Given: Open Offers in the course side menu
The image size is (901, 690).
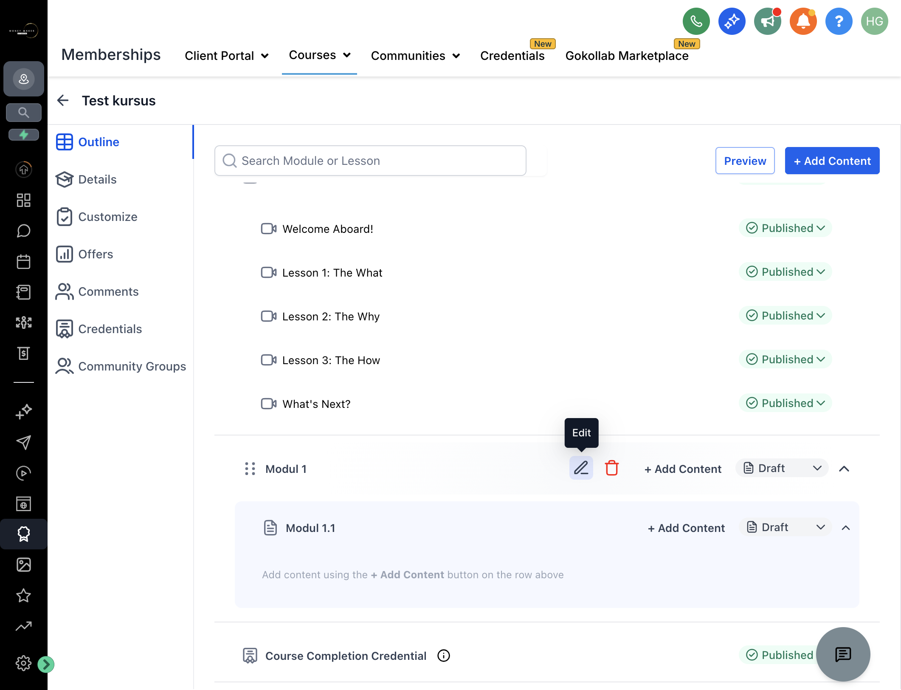Looking at the screenshot, I should [x=84, y=254].
